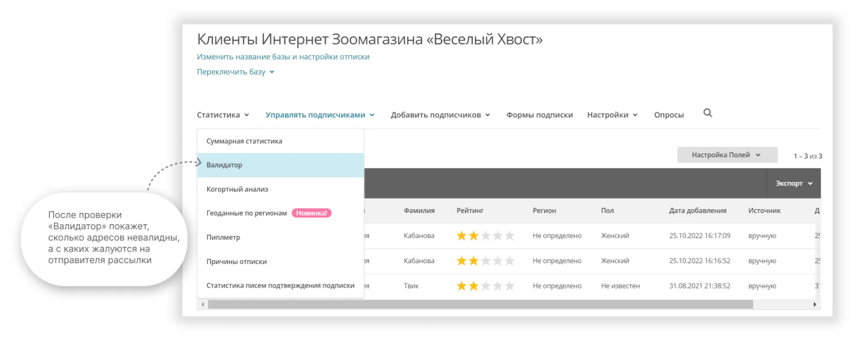The width and height of the screenshot is (859, 338).
Task: Click the date 25.10.2022 16:17:09
Action: 700,236
